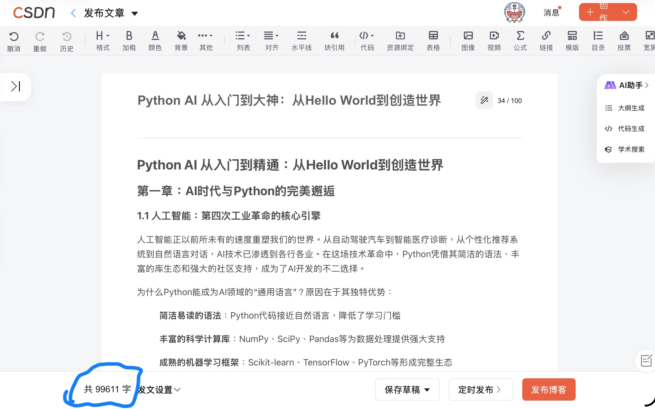Open the 代码生成 code generation assistant

[631, 129]
